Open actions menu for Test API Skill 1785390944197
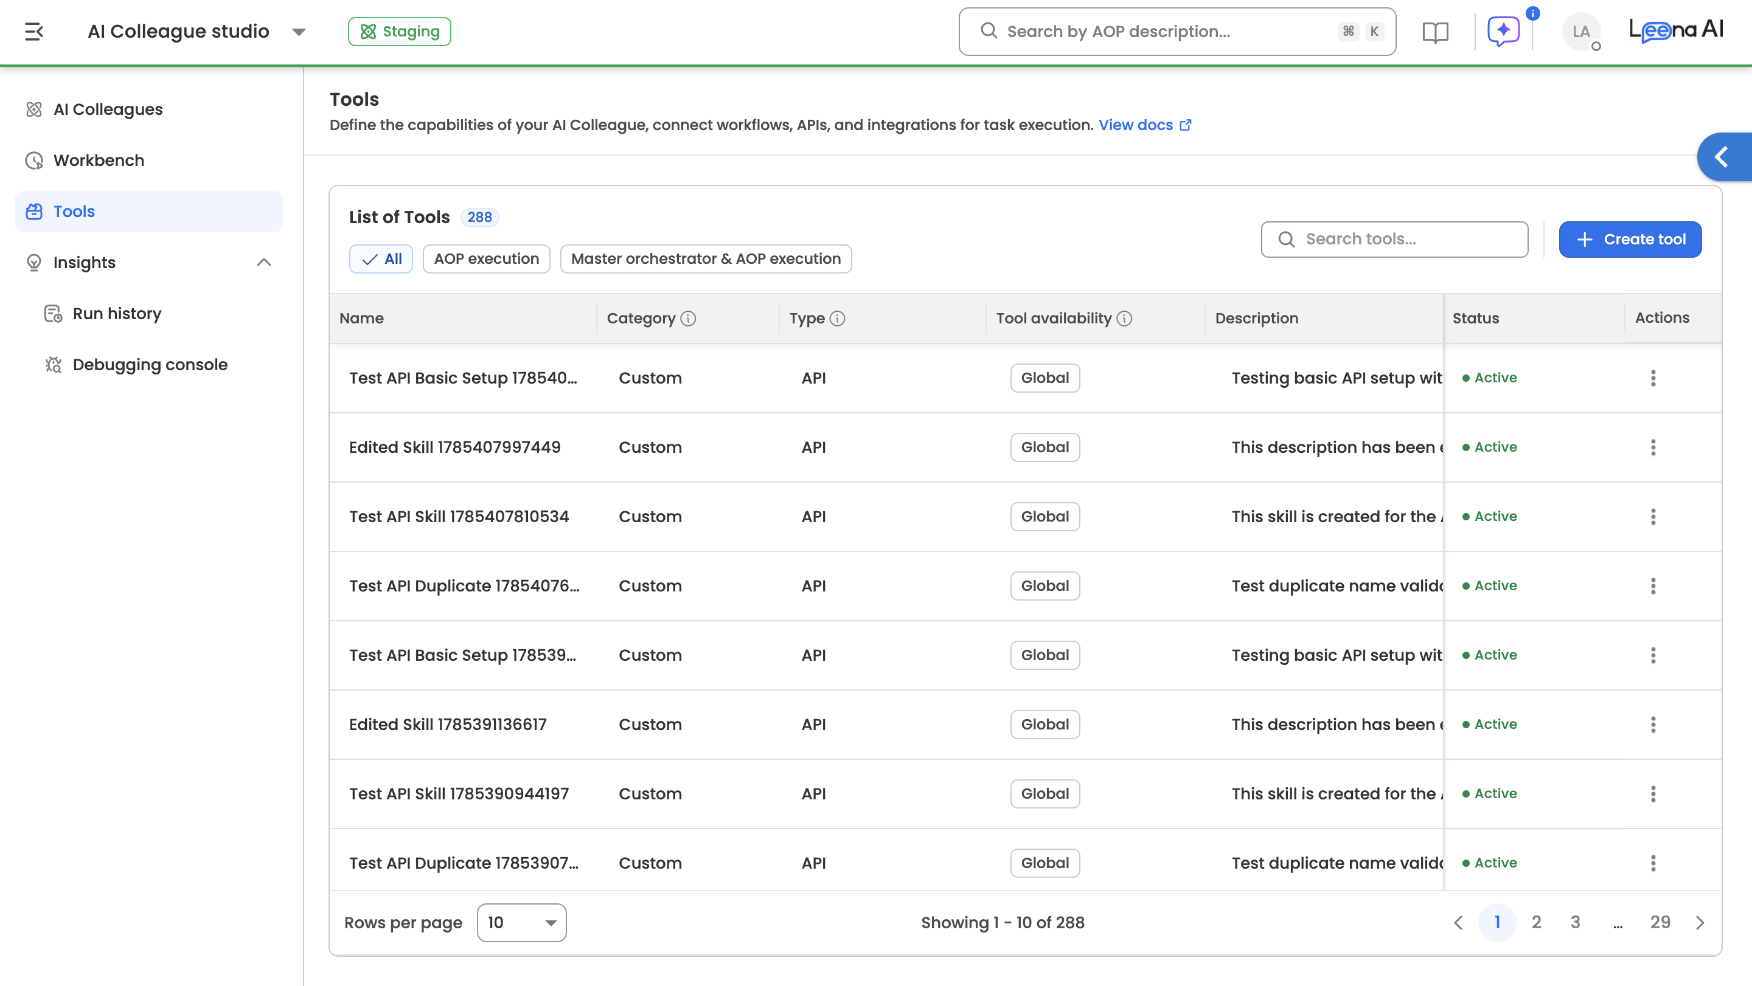 click(1653, 794)
